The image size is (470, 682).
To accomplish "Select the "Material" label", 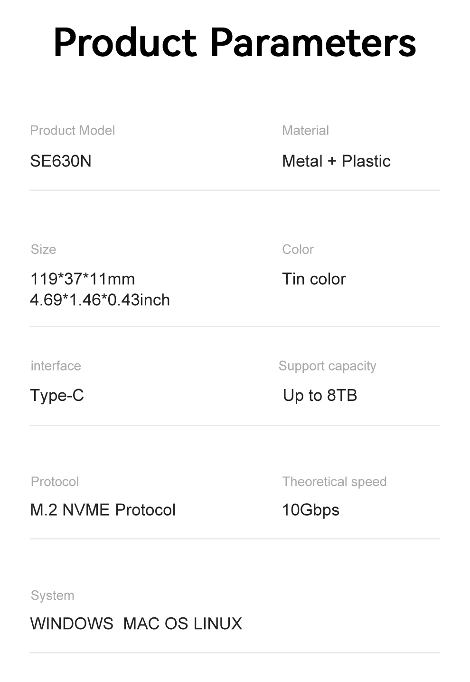I will tap(305, 130).
